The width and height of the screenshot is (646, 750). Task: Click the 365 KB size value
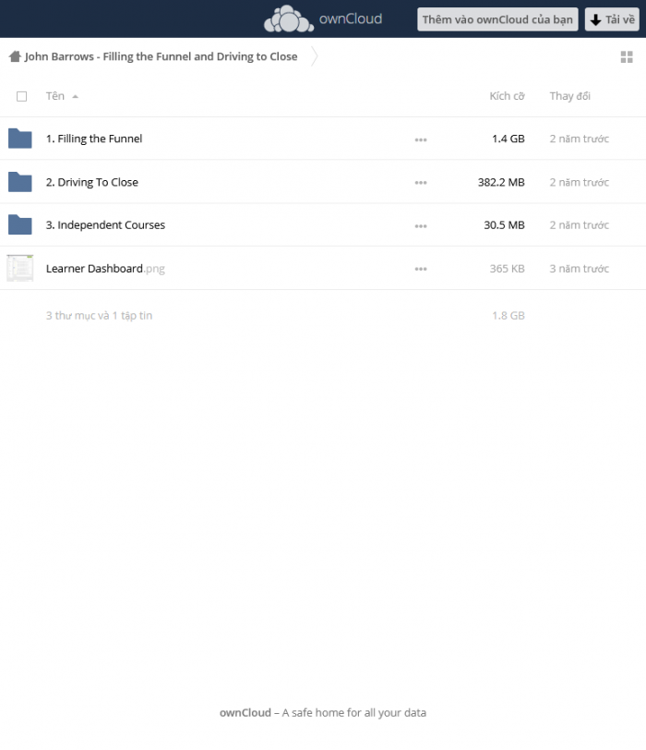click(x=507, y=269)
